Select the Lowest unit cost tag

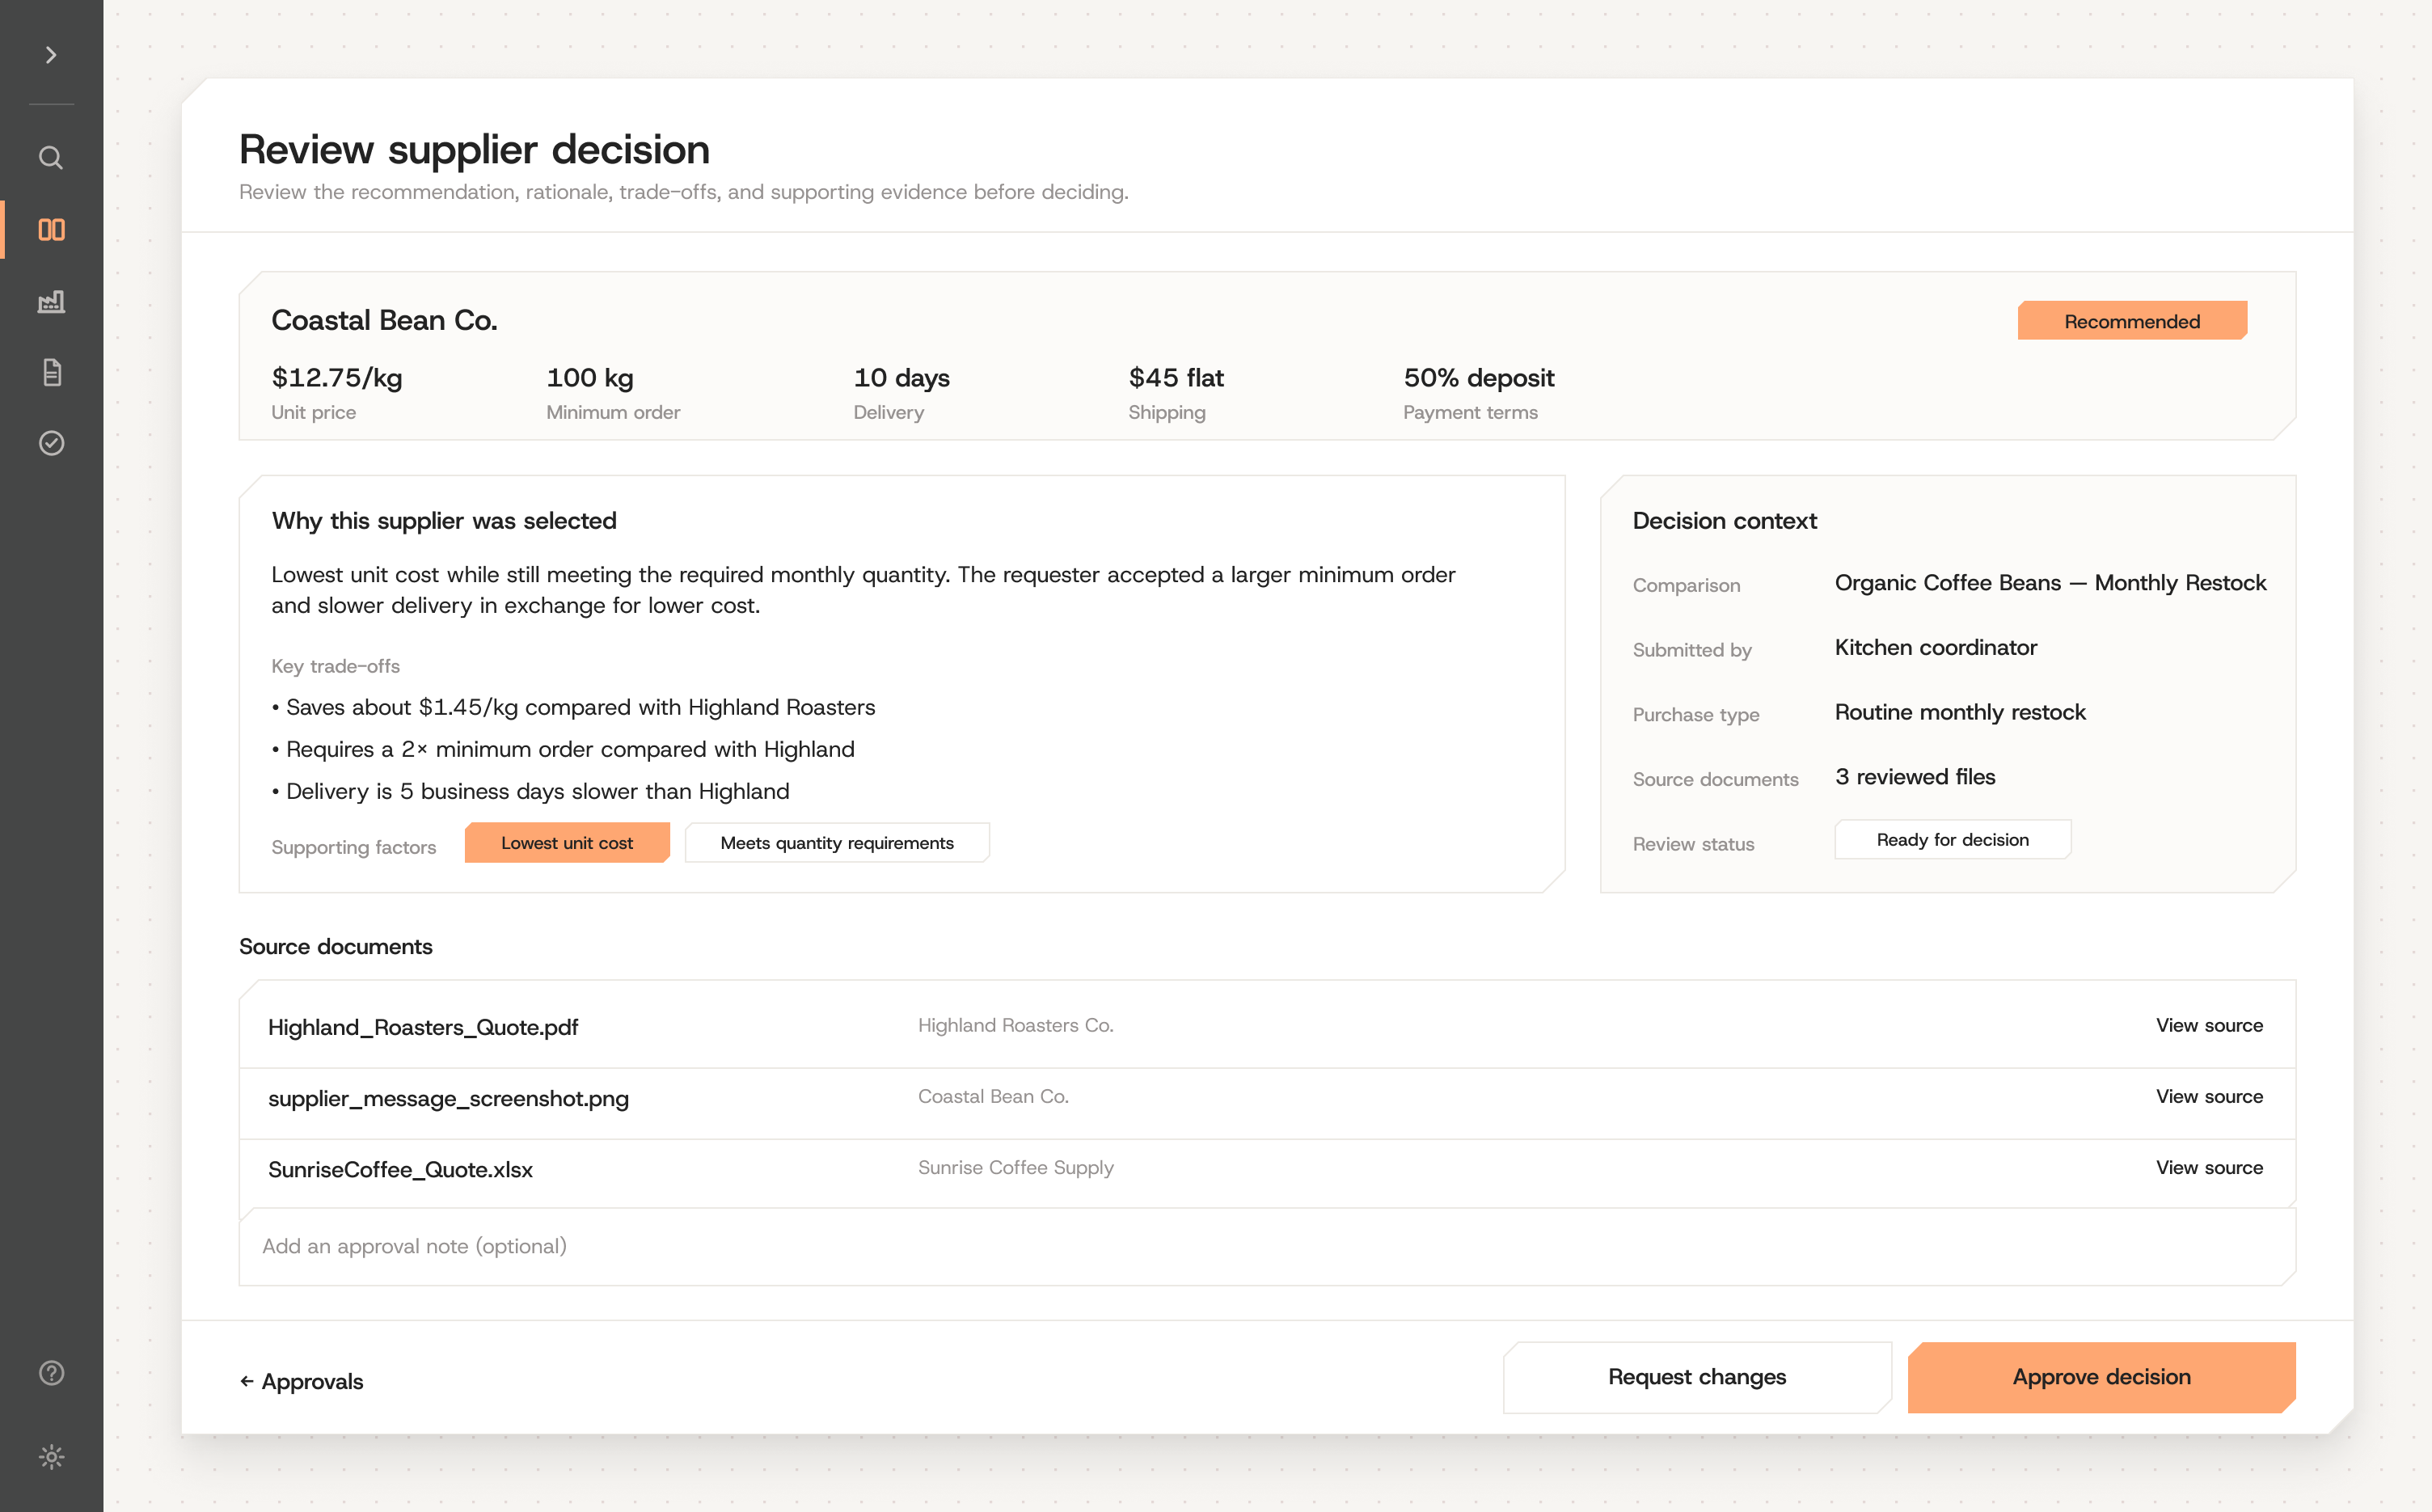click(x=567, y=843)
